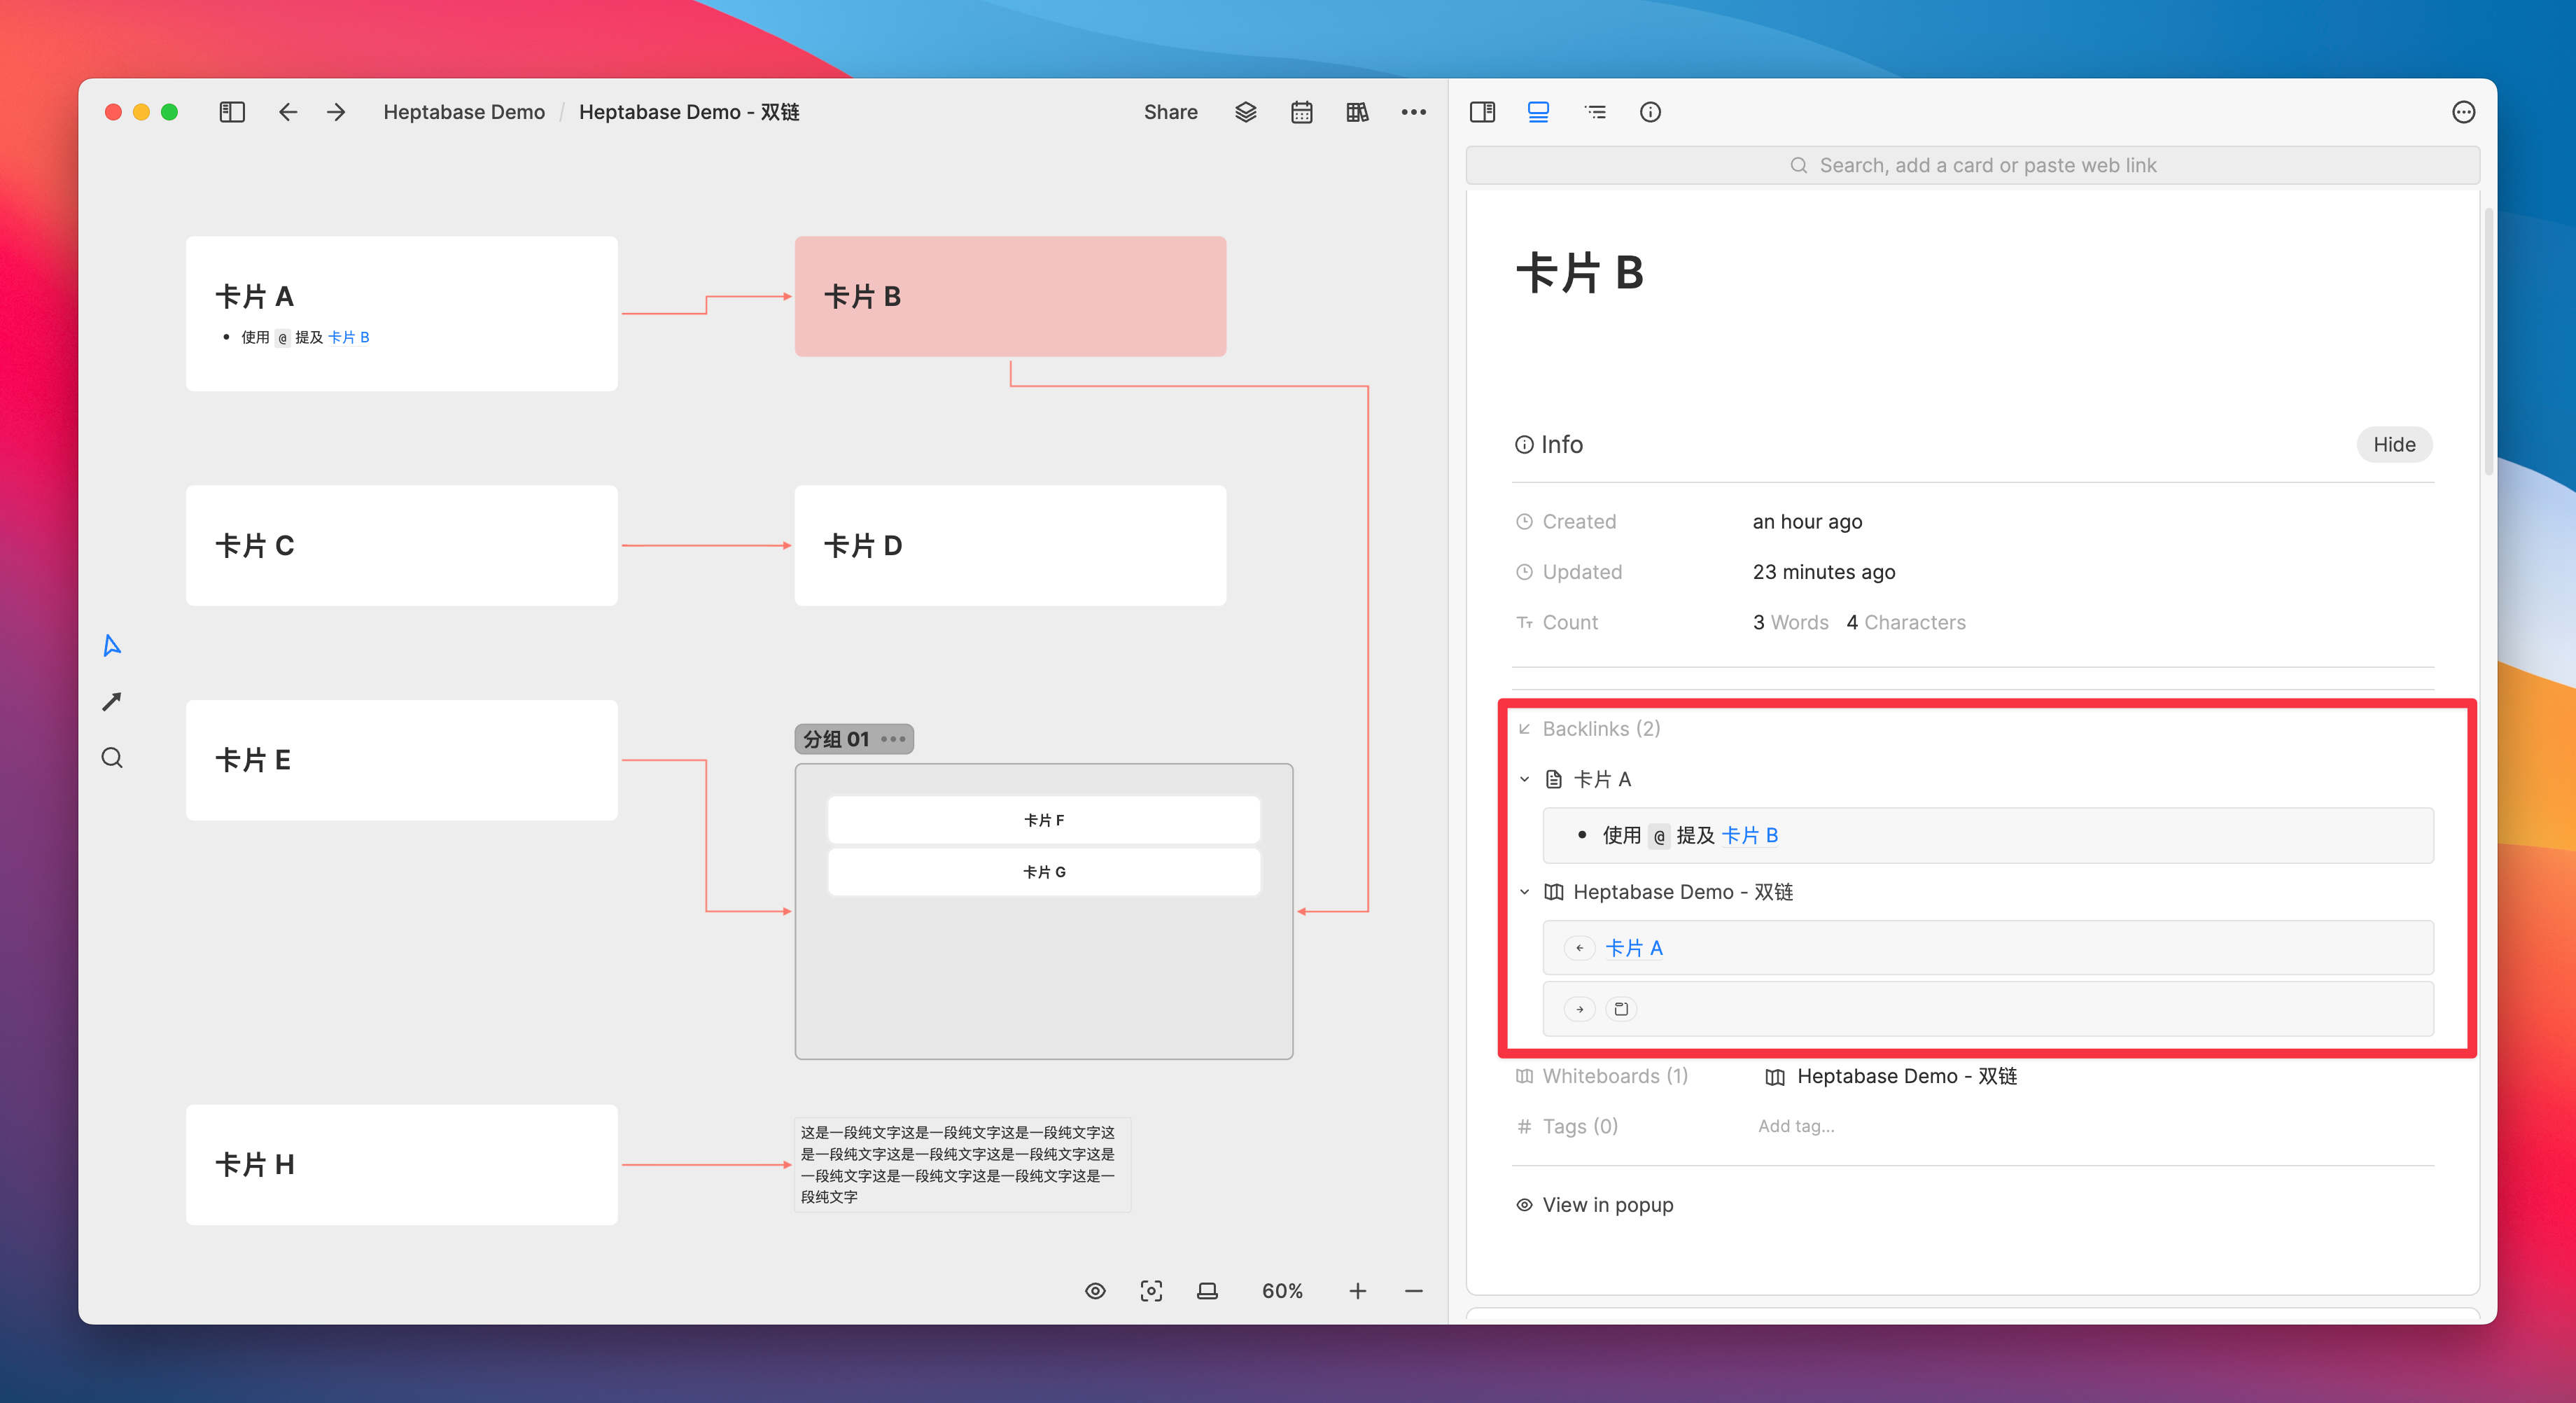Viewport: 2576px width, 1403px height.
Task: Click the 卡片 B title in right panel
Action: (1580, 272)
